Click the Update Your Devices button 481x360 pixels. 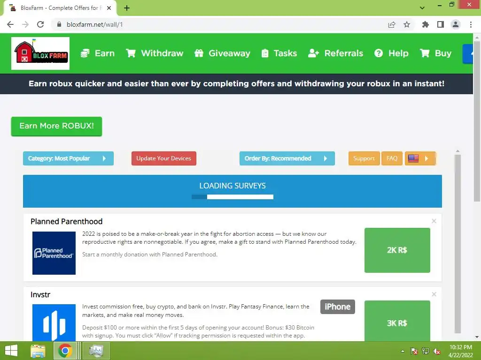coord(164,158)
